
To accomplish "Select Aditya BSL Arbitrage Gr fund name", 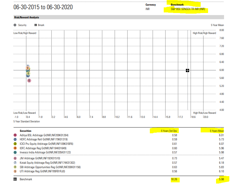I will [x=44, y=135].
